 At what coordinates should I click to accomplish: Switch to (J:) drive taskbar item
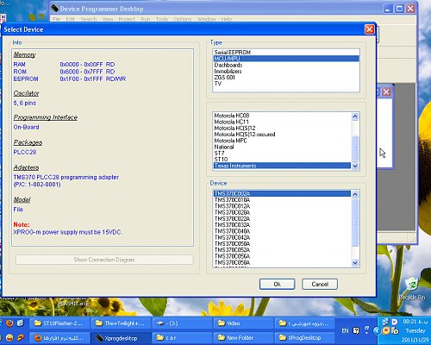(182, 323)
